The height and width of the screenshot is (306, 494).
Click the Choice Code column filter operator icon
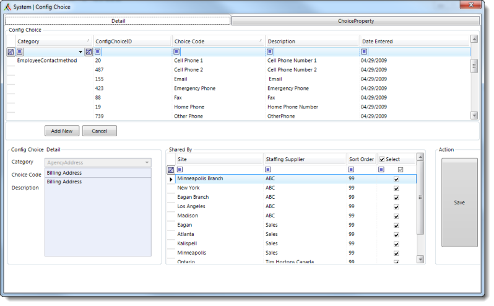tap(177, 52)
